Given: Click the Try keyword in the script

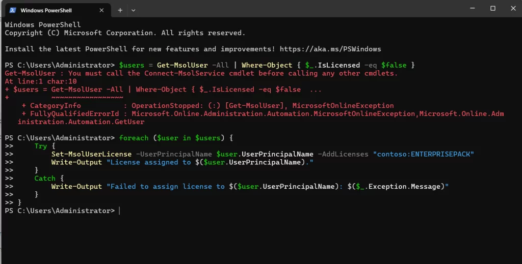Looking at the screenshot, I should point(41,146).
